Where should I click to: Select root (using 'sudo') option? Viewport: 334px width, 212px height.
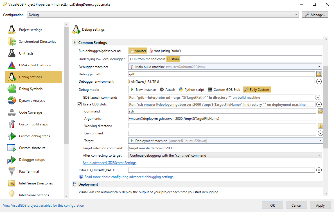(x=165, y=51)
